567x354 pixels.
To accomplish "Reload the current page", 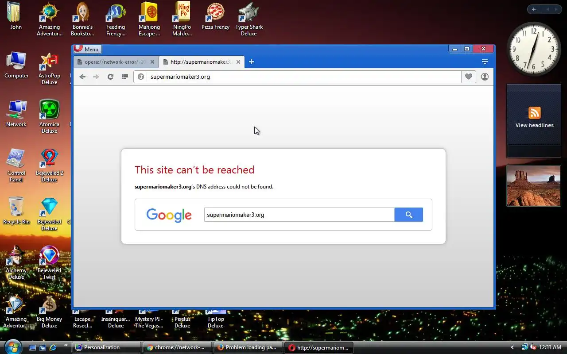I will pos(110,77).
